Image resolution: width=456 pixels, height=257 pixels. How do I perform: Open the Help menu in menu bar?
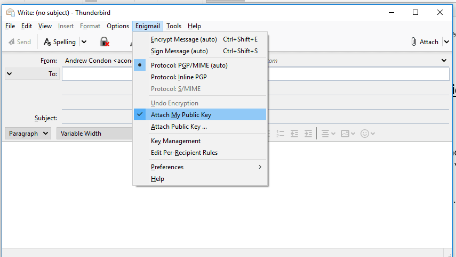tap(194, 26)
